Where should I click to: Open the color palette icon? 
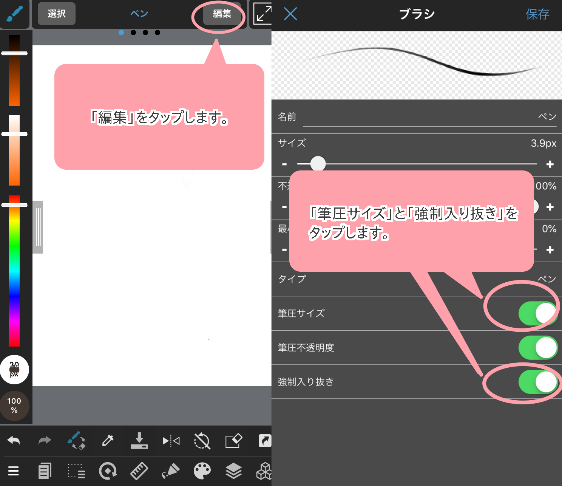coord(202,471)
